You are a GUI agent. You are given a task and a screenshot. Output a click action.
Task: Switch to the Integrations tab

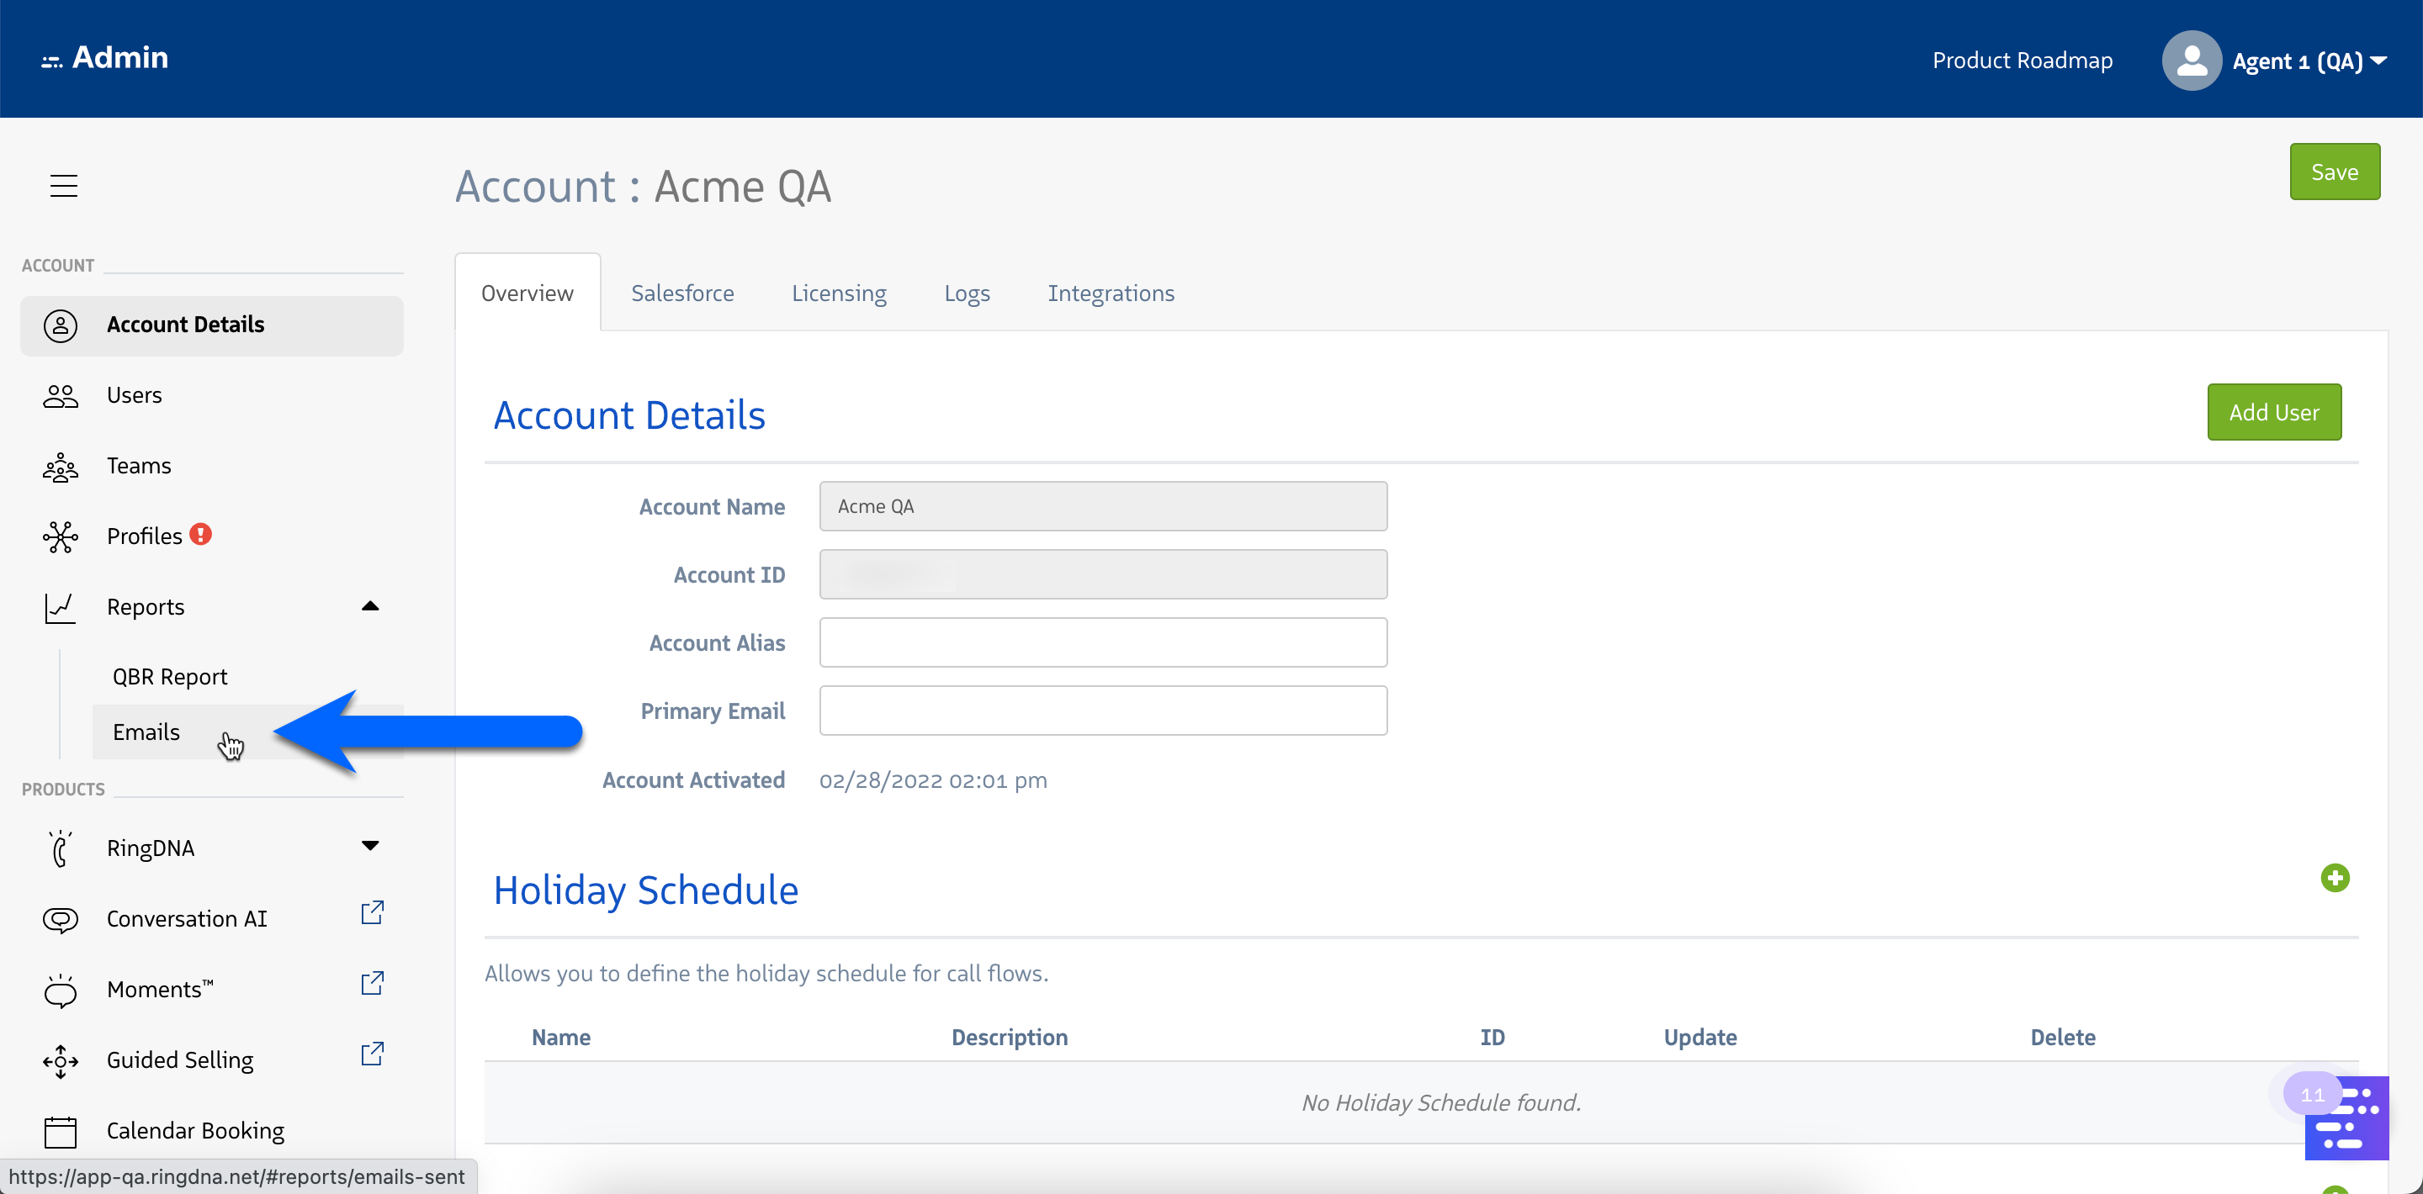1111,293
